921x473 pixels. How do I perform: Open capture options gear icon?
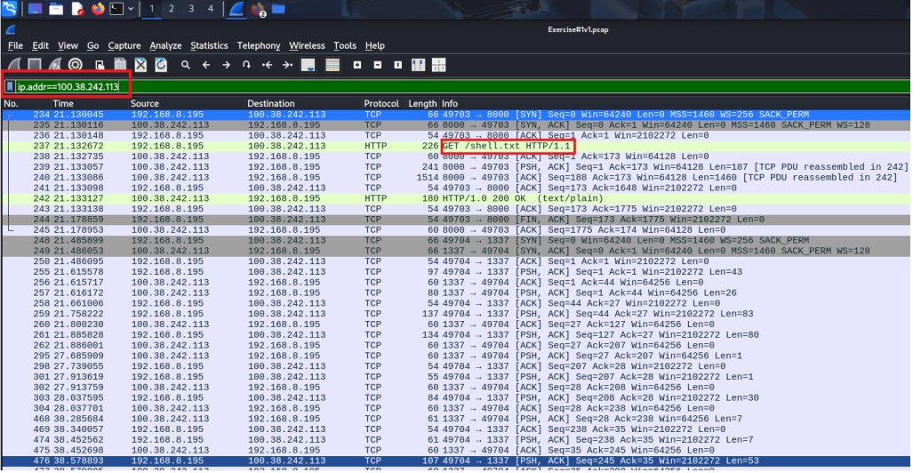tap(76, 65)
